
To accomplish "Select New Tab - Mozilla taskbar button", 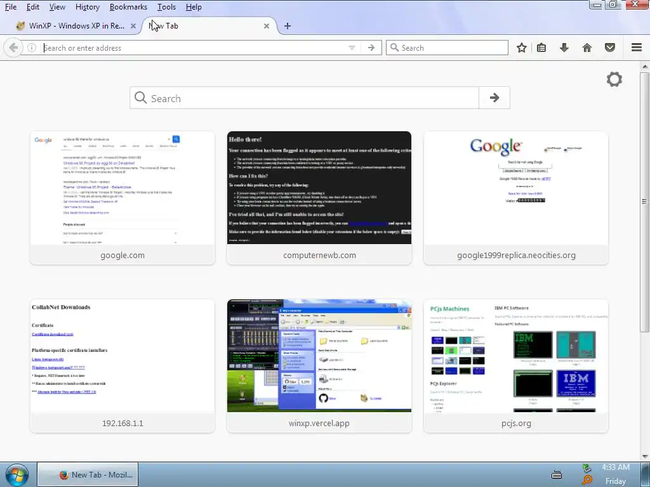I will pos(88,474).
